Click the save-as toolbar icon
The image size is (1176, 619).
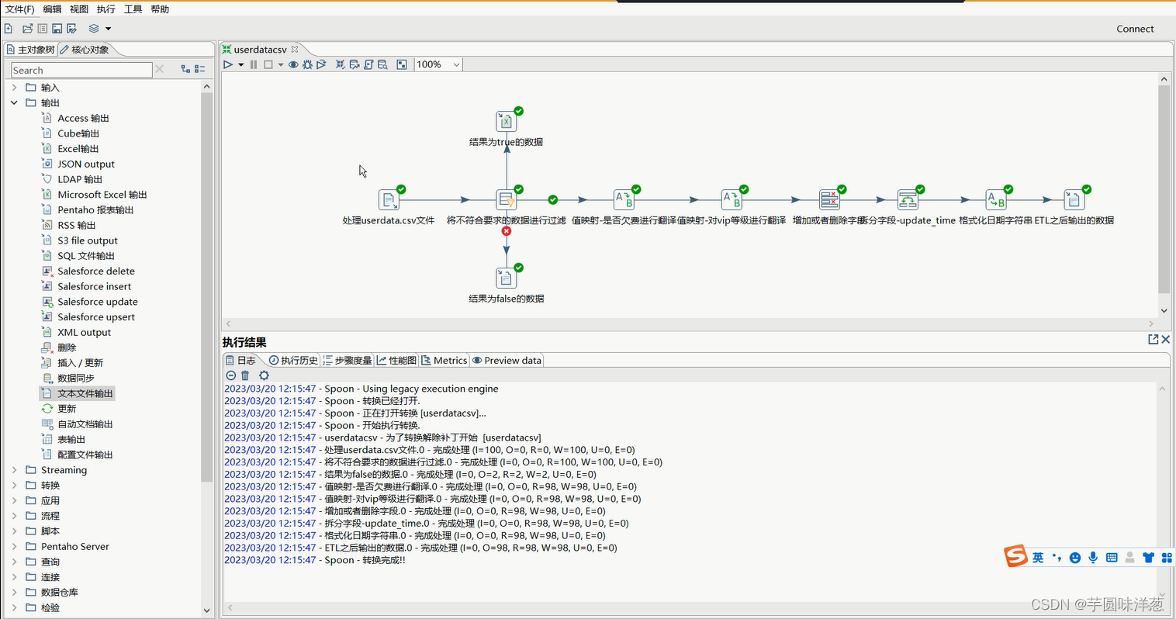point(72,29)
